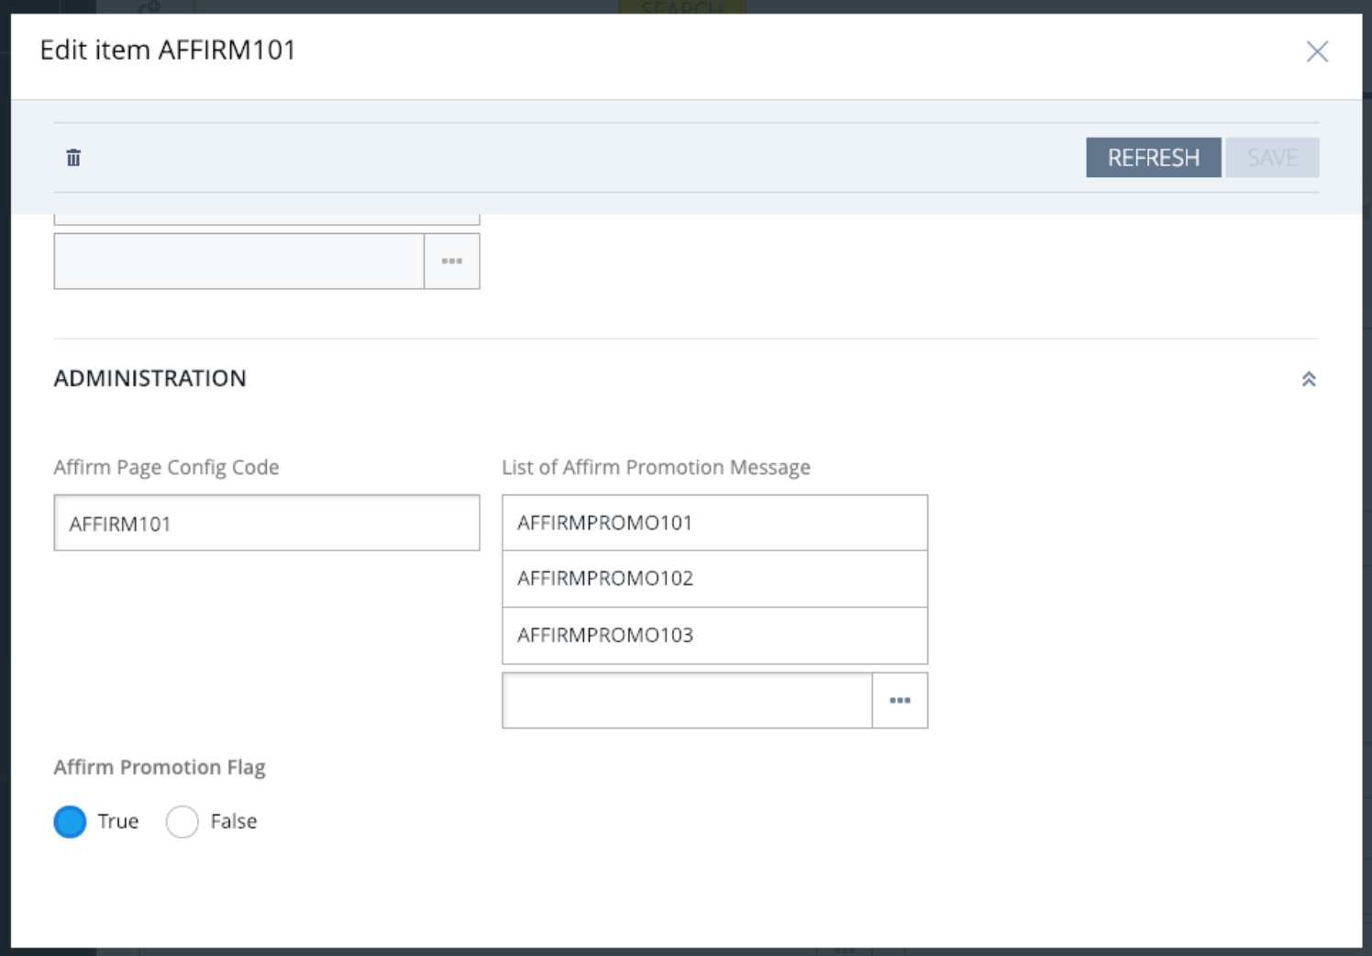The image size is (1372, 956).
Task: Click the REFRESH button
Action: tap(1153, 158)
